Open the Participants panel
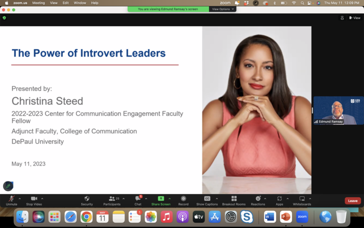 click(112, 199)
